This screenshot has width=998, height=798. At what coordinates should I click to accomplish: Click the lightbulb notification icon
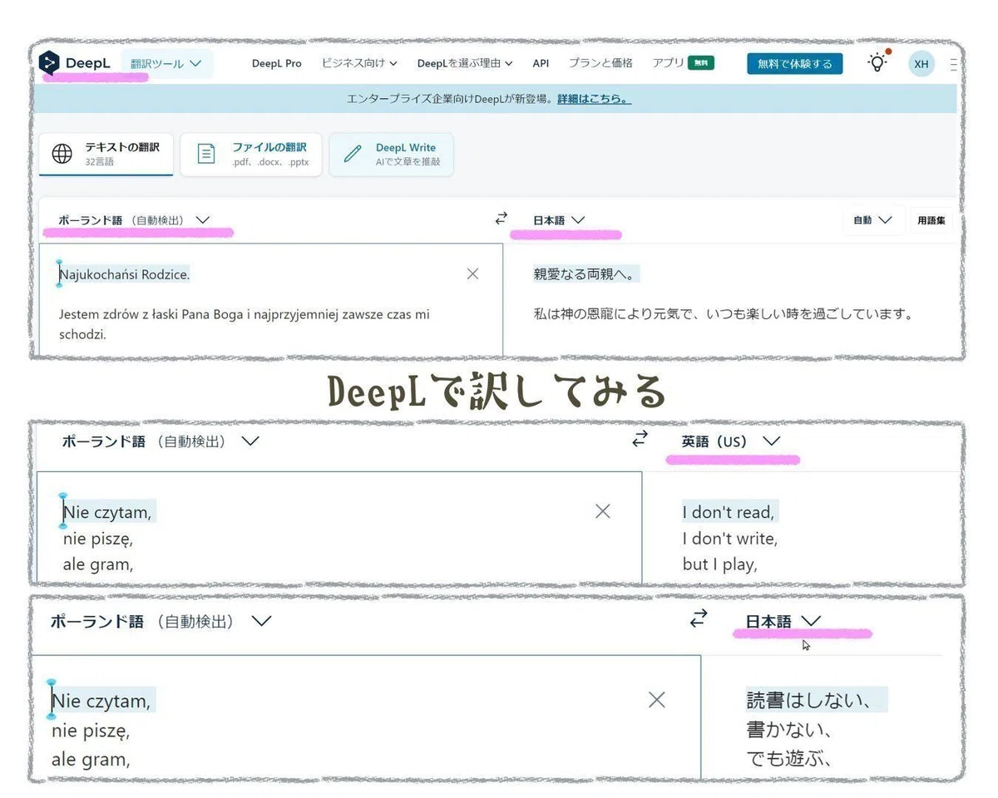tap(877, 62)
